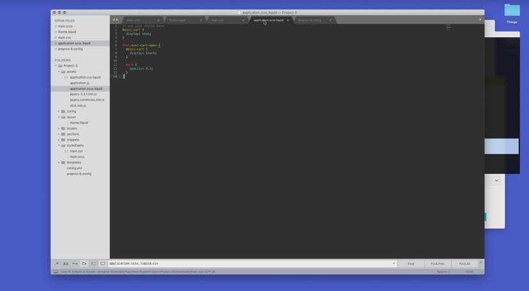
Task: Expand the config folder
Action: (59, 111)
